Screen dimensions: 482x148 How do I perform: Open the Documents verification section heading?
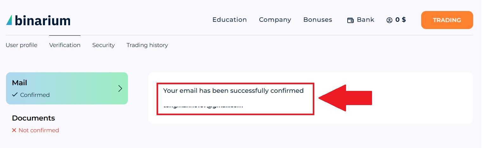click(x=33, y=118)
